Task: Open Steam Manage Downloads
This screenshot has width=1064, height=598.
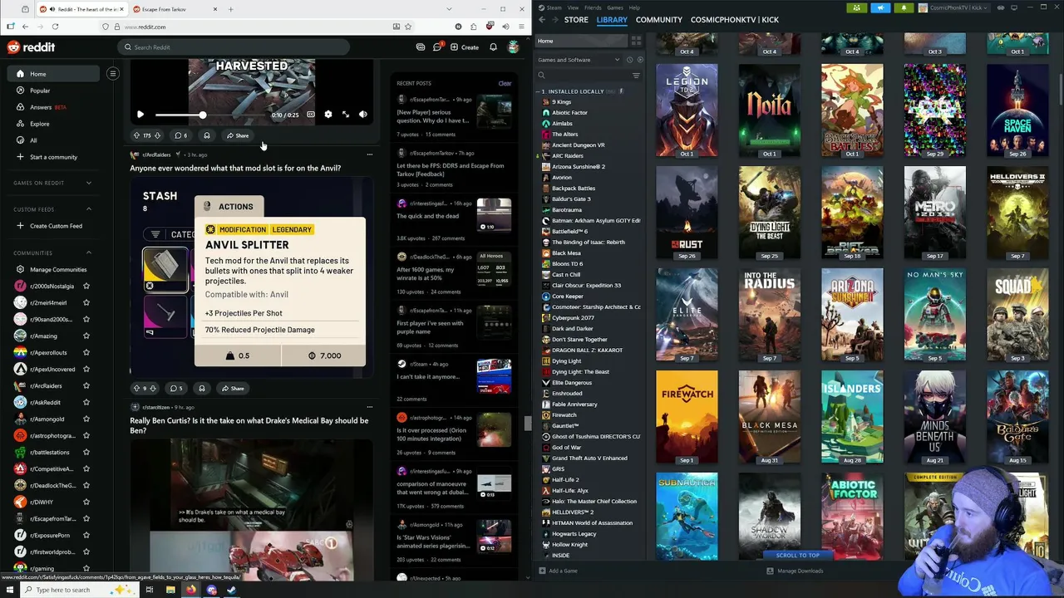Action: (795, 571)
